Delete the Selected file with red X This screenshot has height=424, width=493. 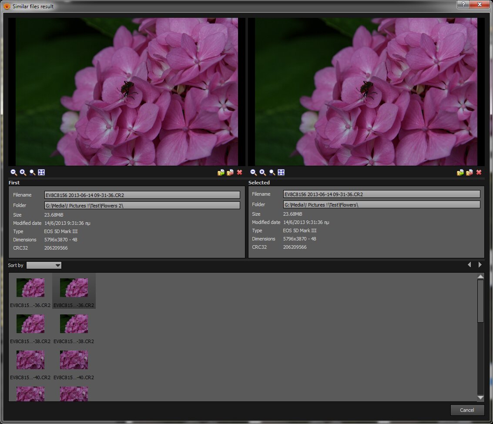click(x=479, y=172)
